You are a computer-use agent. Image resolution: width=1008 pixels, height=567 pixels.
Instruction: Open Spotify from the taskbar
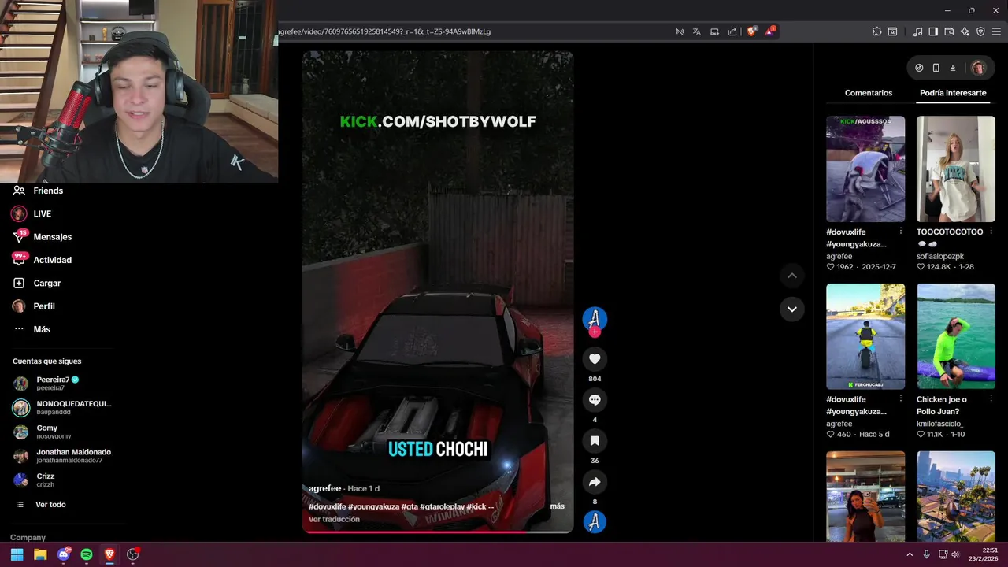point(87,554)
